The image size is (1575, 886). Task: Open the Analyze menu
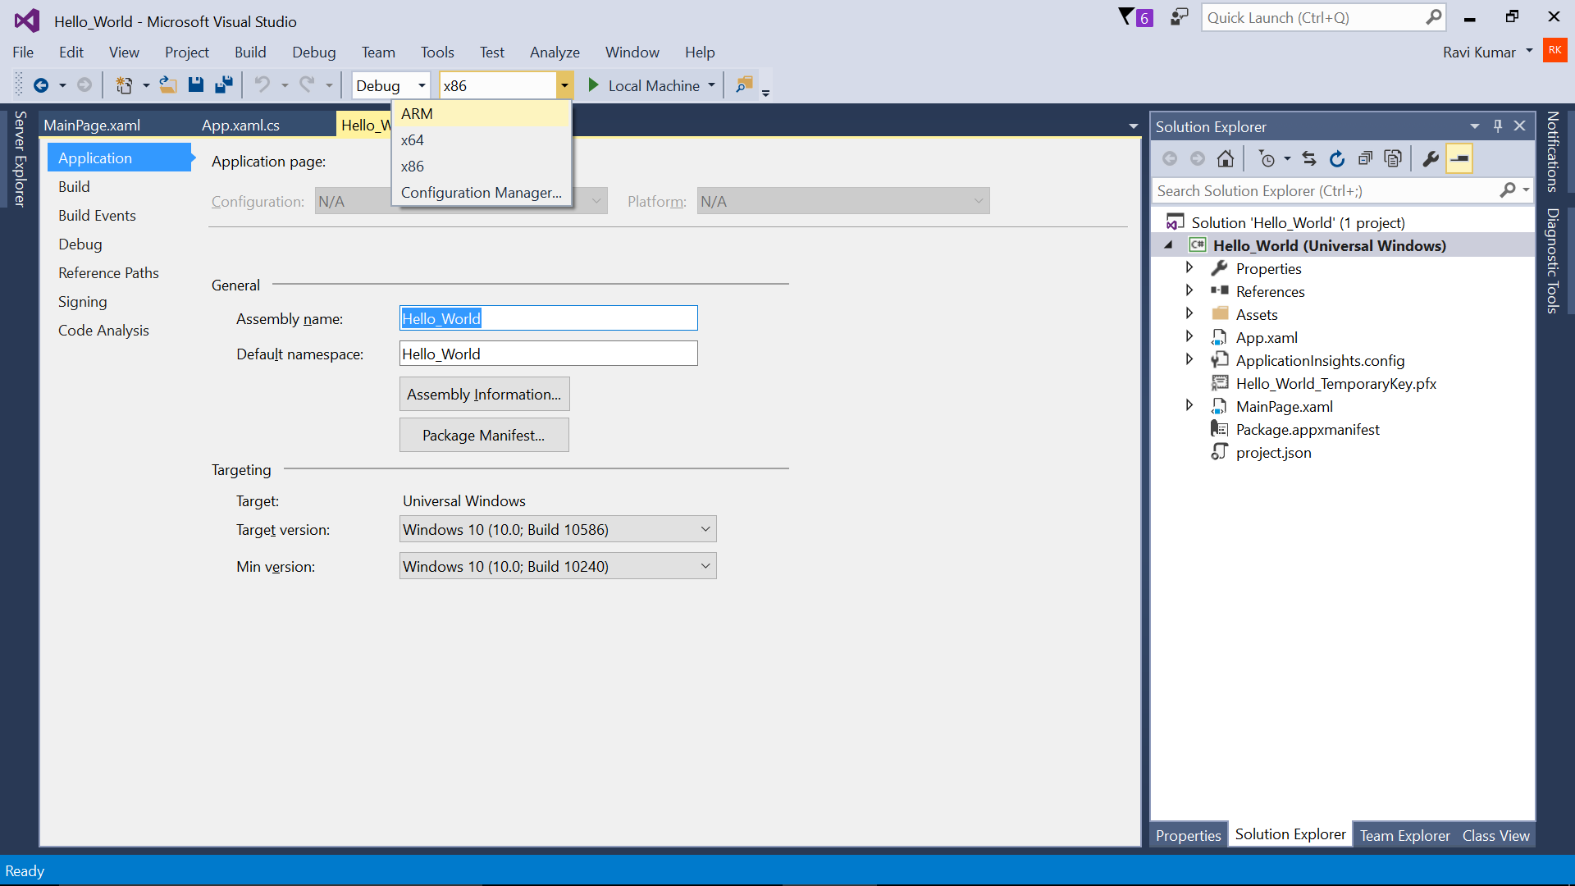click(555, 53)
